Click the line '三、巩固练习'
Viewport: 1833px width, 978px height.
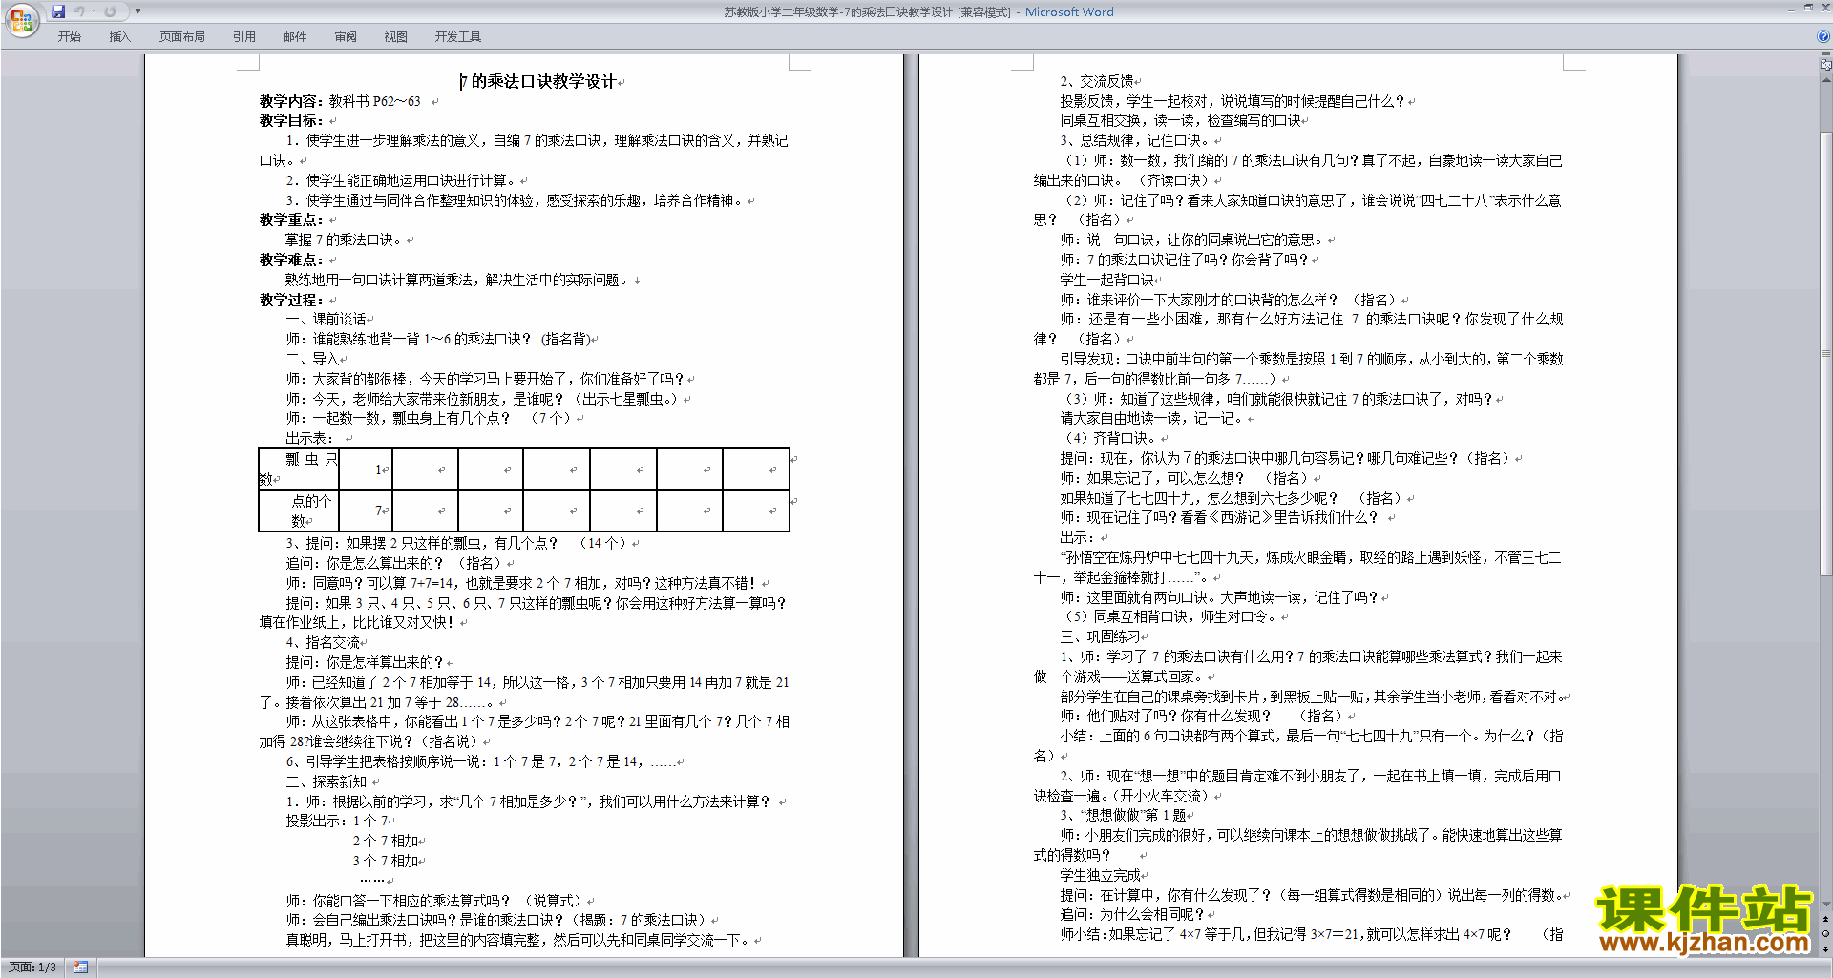tap(1101, 637)
